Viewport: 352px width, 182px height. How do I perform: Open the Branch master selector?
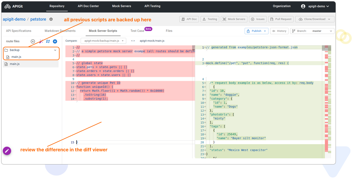click(x=312, y=31)
